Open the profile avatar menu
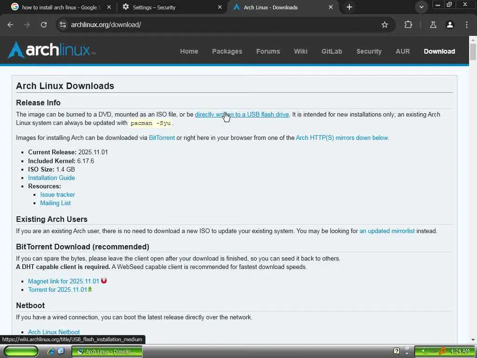The height and width of the screenshot is (358, 477). (450, 25)
